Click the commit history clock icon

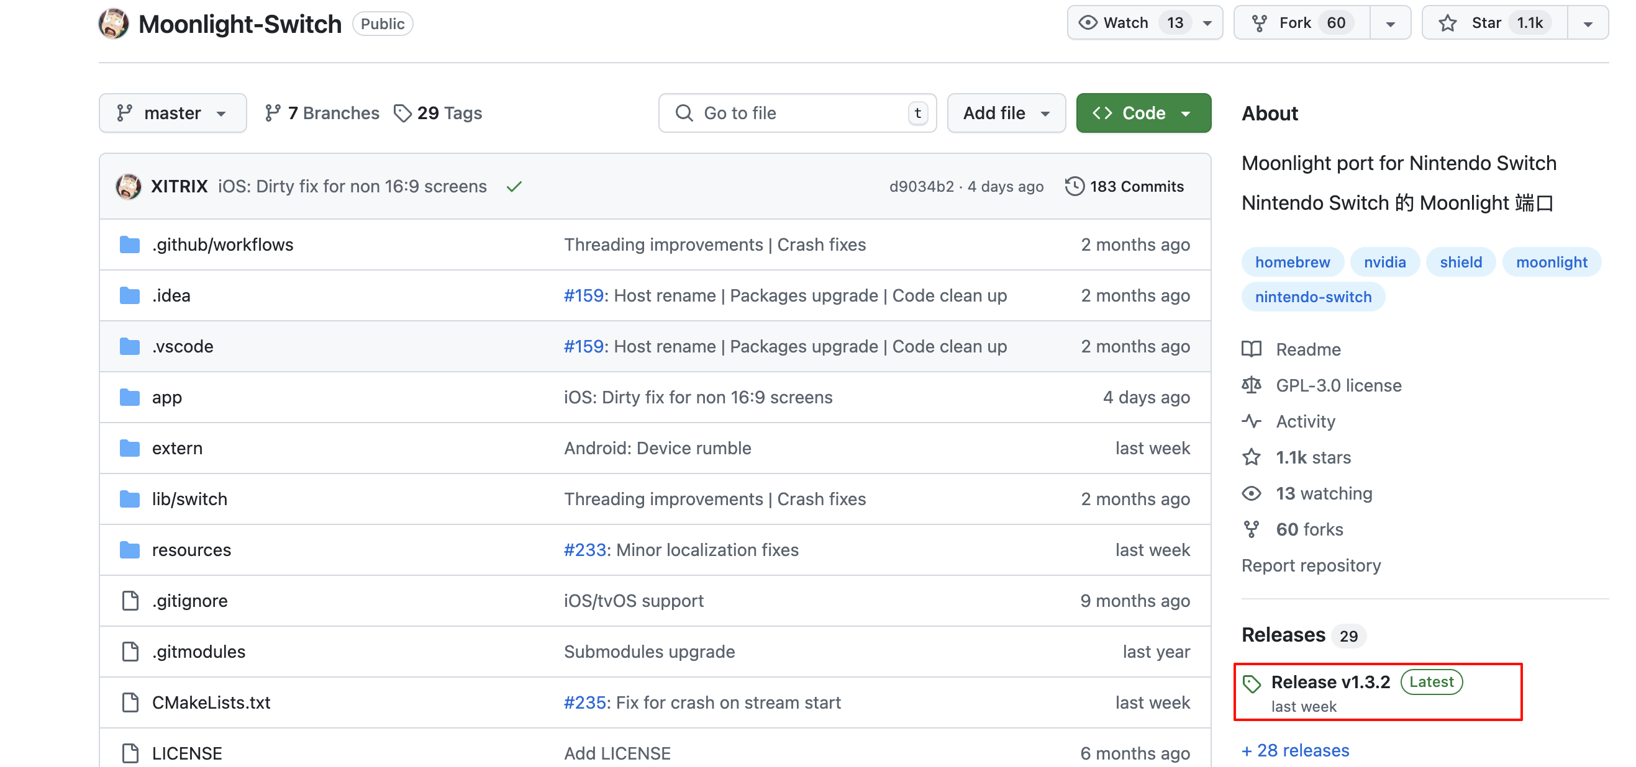point(1074,186)
